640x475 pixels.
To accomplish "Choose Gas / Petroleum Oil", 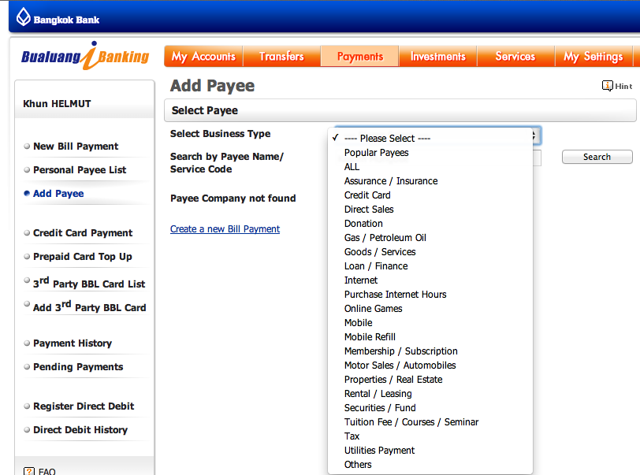I will [x=430, y=238].
